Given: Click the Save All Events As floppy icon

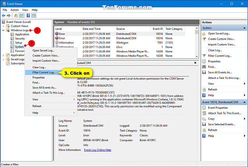Looking at the screenshot, I should tap(204, 73).
